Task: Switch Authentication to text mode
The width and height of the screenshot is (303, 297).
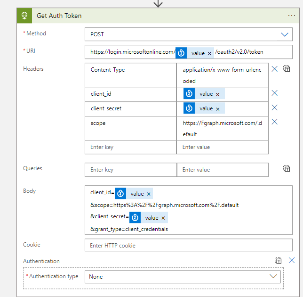Action: [278, 260]
